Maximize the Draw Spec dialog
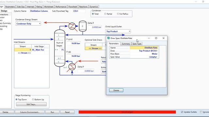The height and width of the screenshot is (117, 209). click(156, 38)
